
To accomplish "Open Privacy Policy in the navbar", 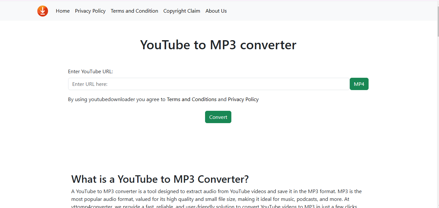I will click(x=90, y=11).
